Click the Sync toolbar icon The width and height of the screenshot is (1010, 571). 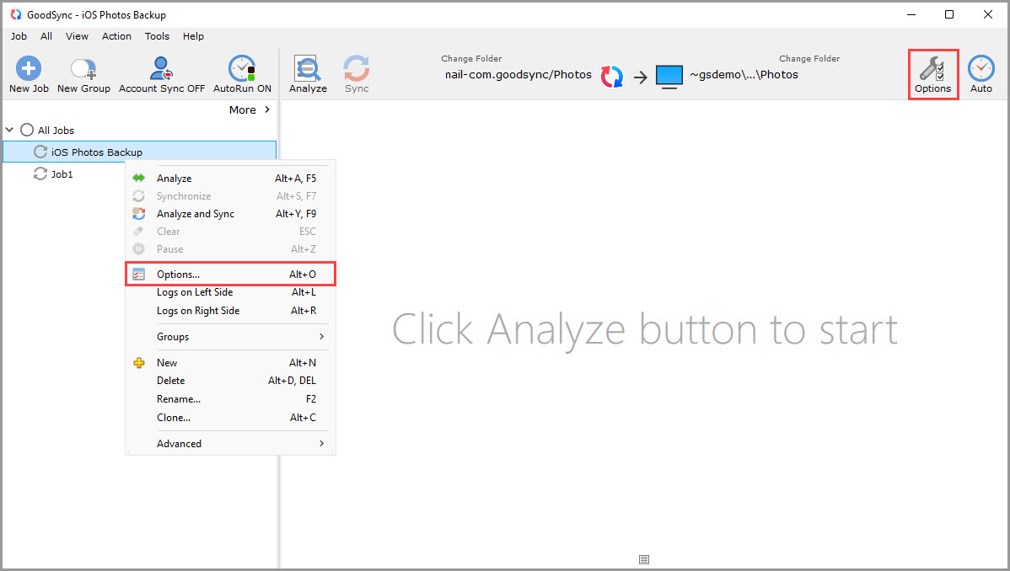click(x=356, y=73)
